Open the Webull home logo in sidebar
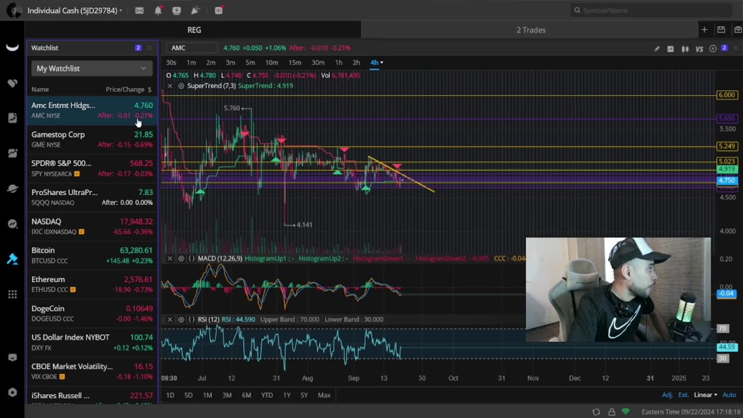Image resolution: width=743 pixels, height=418 pixels. [12, 48]
